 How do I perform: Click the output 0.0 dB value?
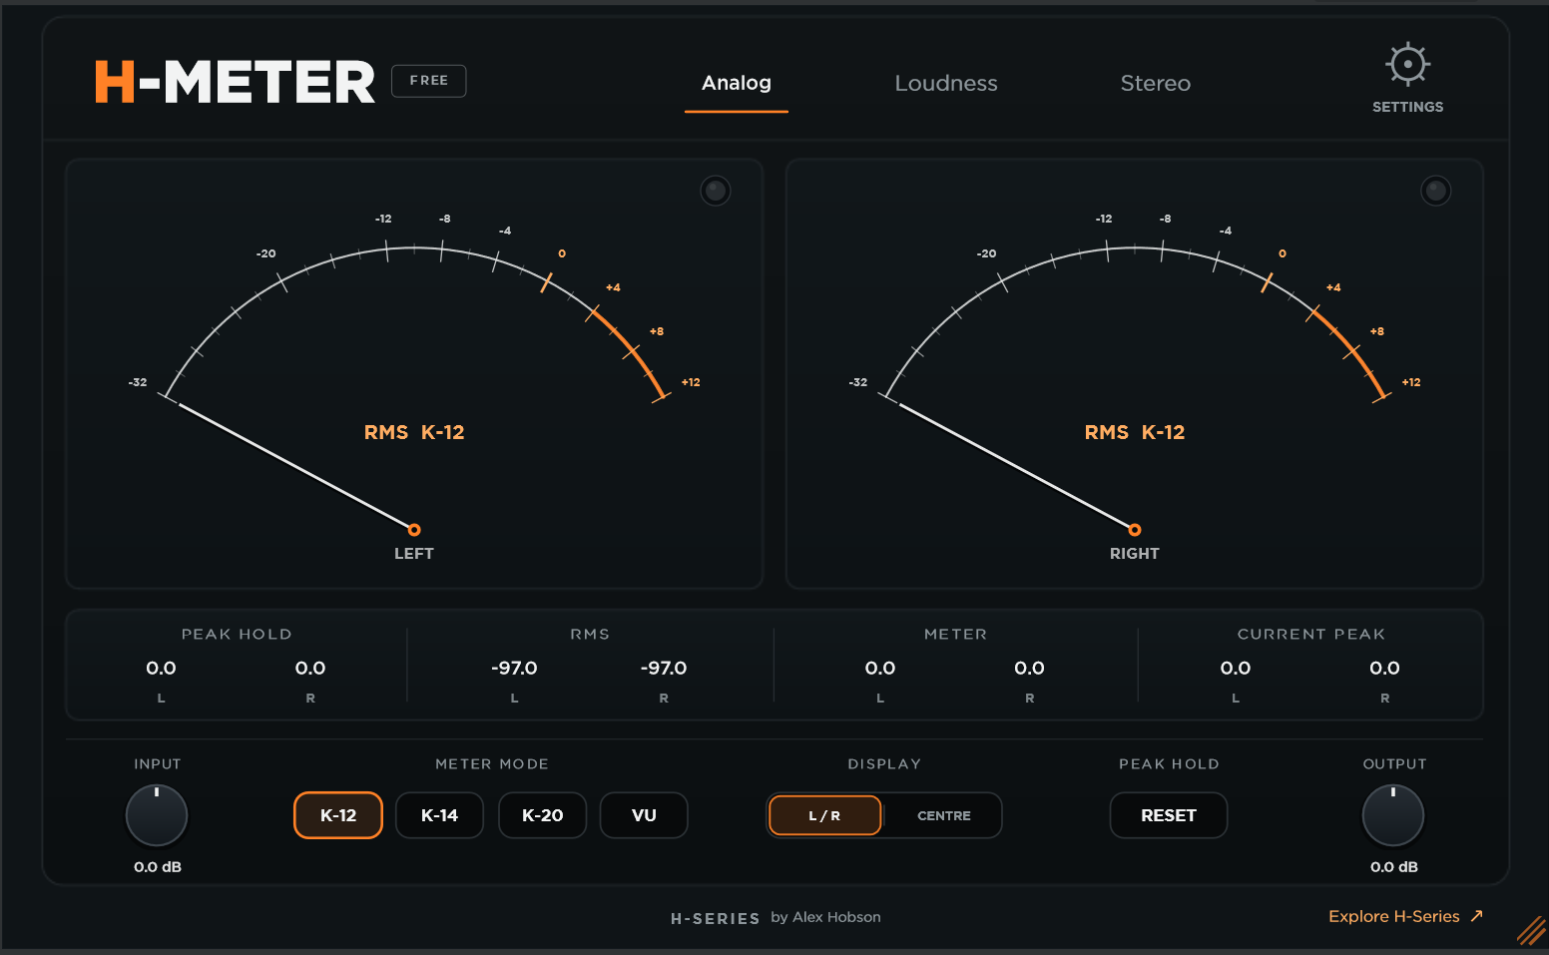click(1394, 867)
